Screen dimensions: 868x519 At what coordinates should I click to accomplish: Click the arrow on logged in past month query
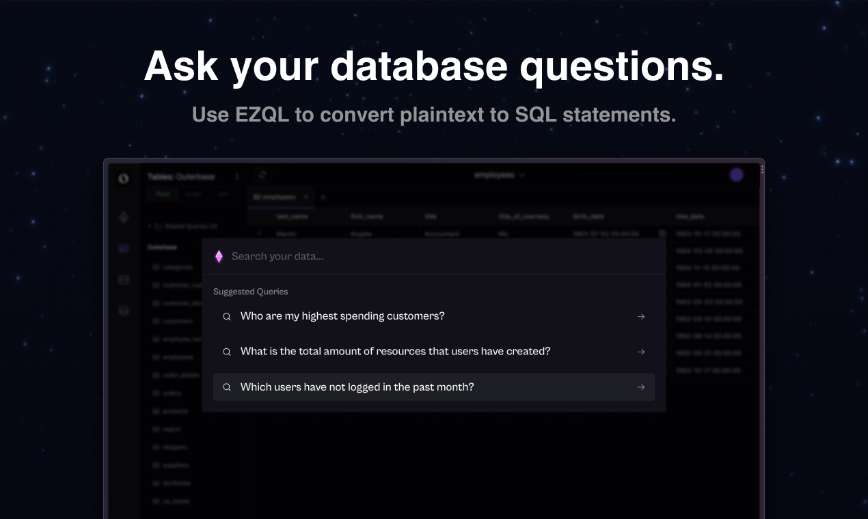click(641, 387)
